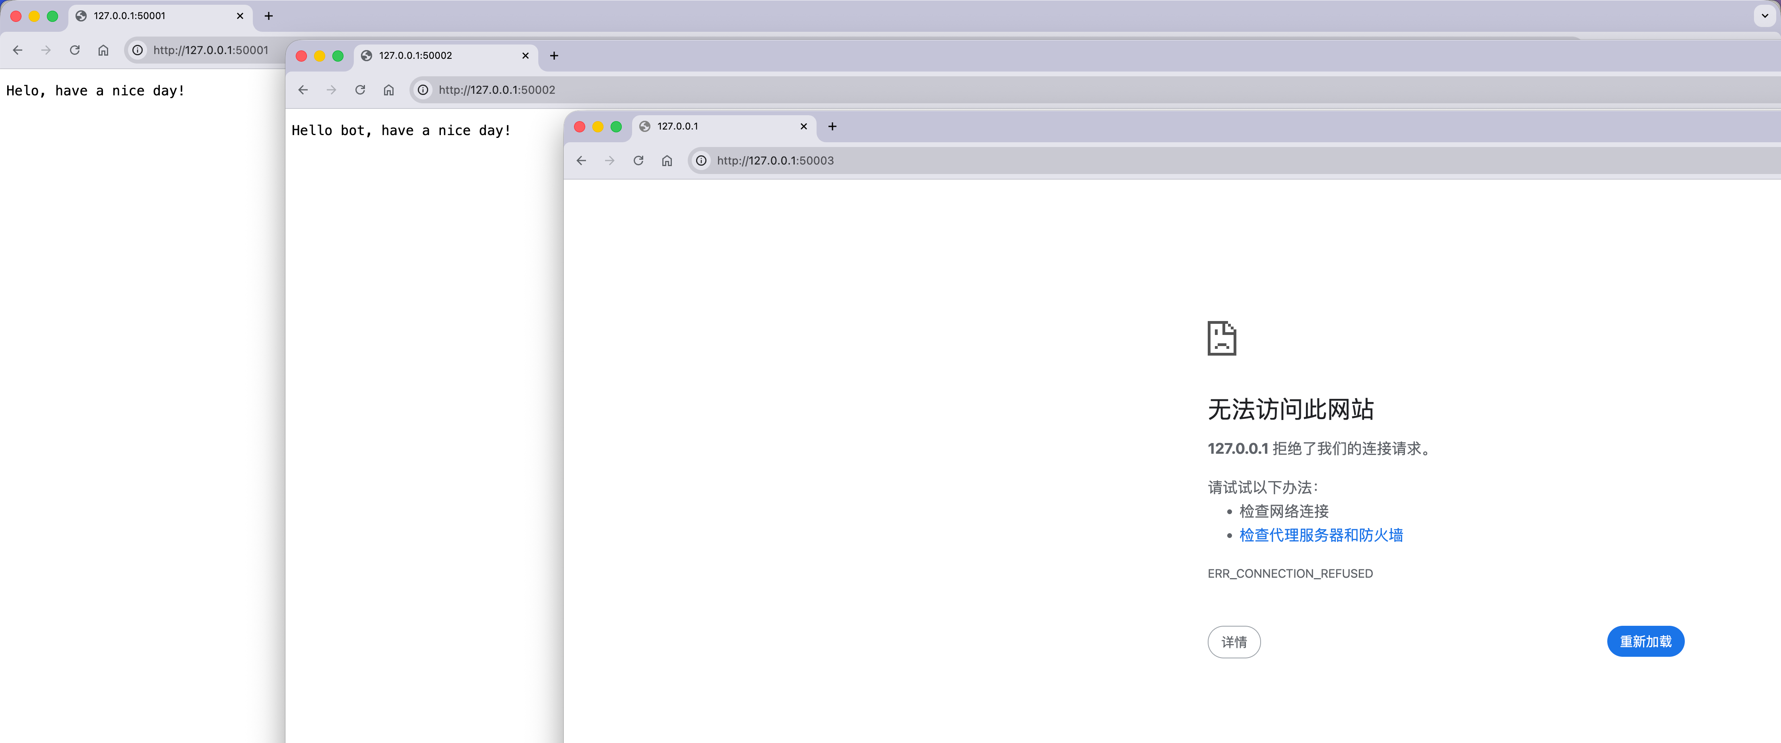Open new tab in the 50002 window
The image size is (1781, 743).
(554, 55)
